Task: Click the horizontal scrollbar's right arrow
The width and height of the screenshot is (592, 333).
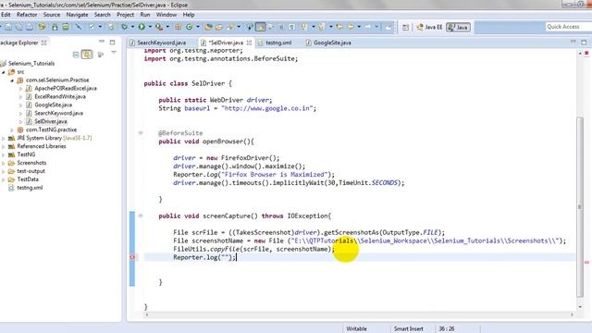Action: [x=572, y=314]
